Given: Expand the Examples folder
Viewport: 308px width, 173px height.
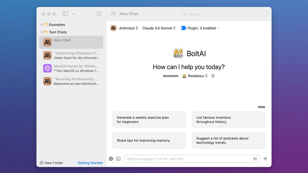Looking at the screenshot, I should point(41,25).
